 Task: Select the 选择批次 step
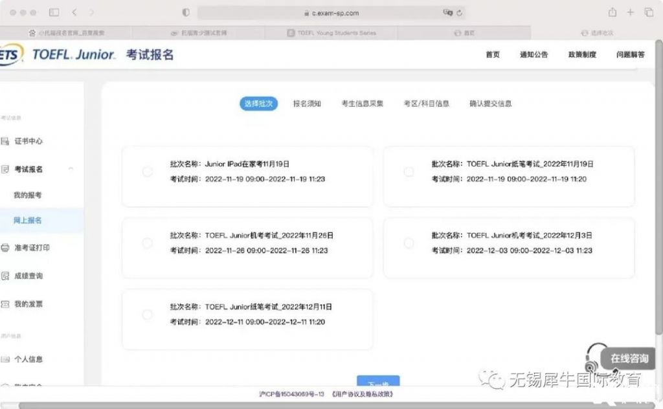(258, 104)
